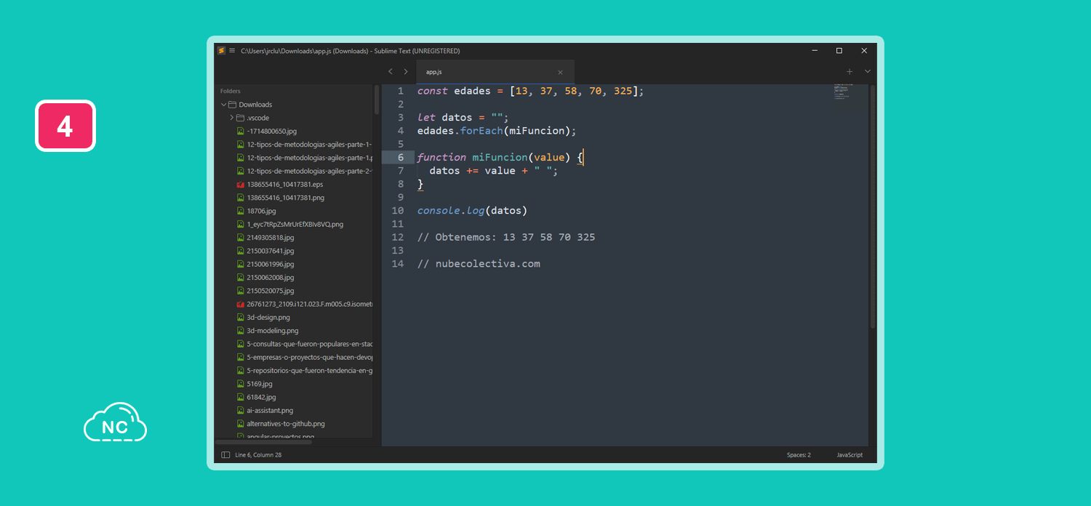Add a new tab with plus icon
Viewport: 1091px width, 506px height.
849,72
